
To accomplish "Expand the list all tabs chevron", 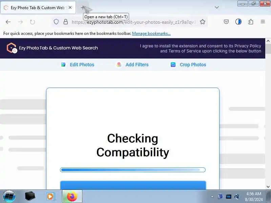I will click(x=216, y=7).
